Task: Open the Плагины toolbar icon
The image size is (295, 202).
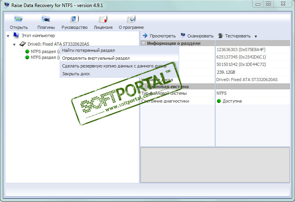Action: (x=46, y=19)
